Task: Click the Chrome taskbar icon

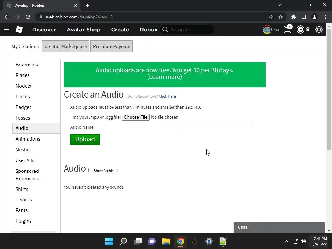Action: pos(181,241)
